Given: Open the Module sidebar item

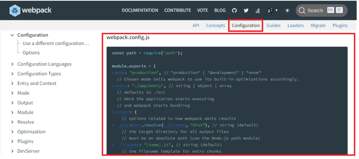Looking at the screenshot, I should 26,112.
